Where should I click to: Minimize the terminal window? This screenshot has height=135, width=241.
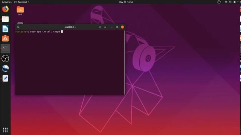click(x=112, y=27)
